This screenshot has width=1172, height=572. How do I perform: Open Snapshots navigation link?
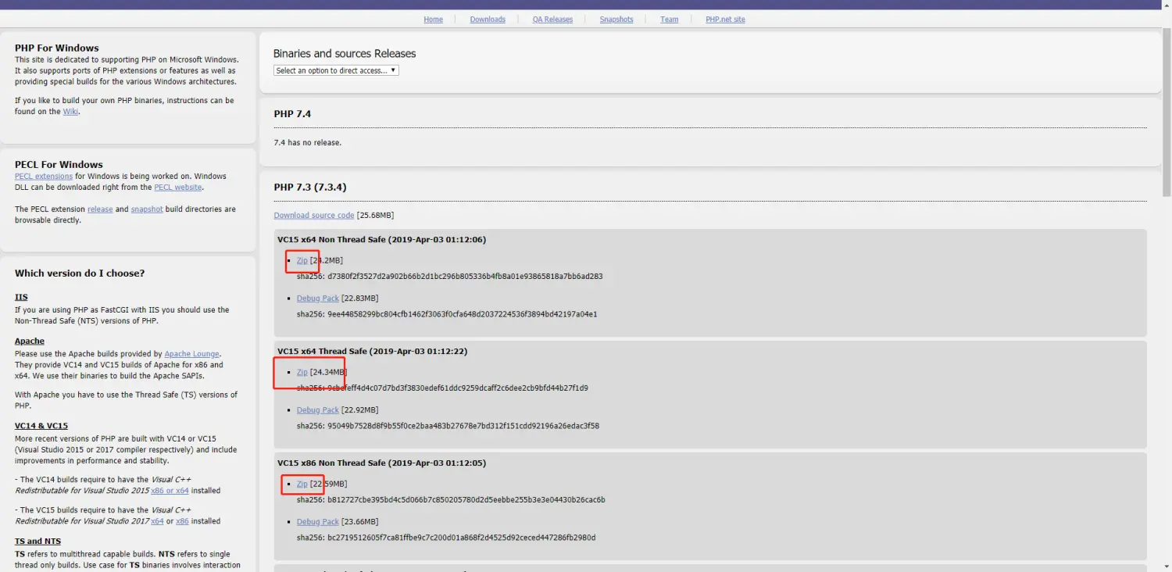[616, 20]
